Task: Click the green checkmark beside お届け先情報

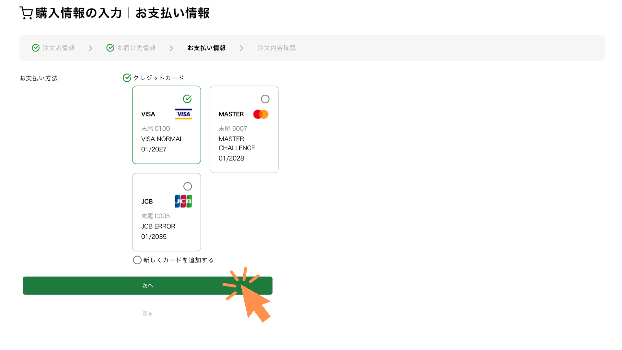Action: click(x=110, y=48)
